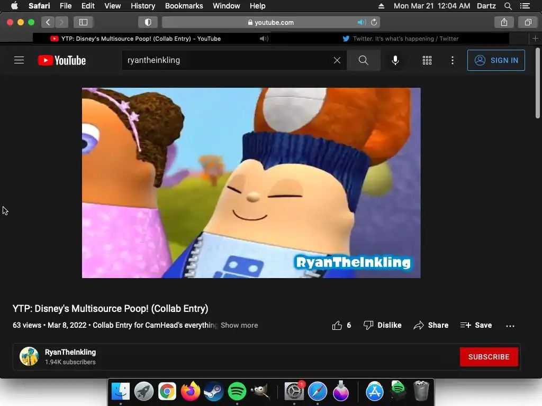
Task: Open Finder from the Dock
Action: (120, 391)
